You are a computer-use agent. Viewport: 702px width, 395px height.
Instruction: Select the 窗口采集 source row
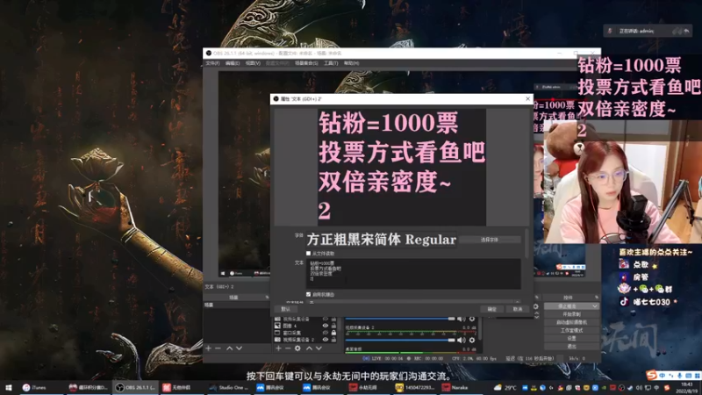pos(306,333)
